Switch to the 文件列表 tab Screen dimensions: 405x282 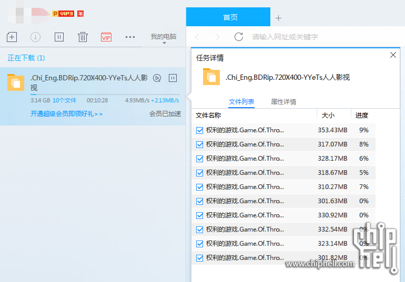click(241, 102)
